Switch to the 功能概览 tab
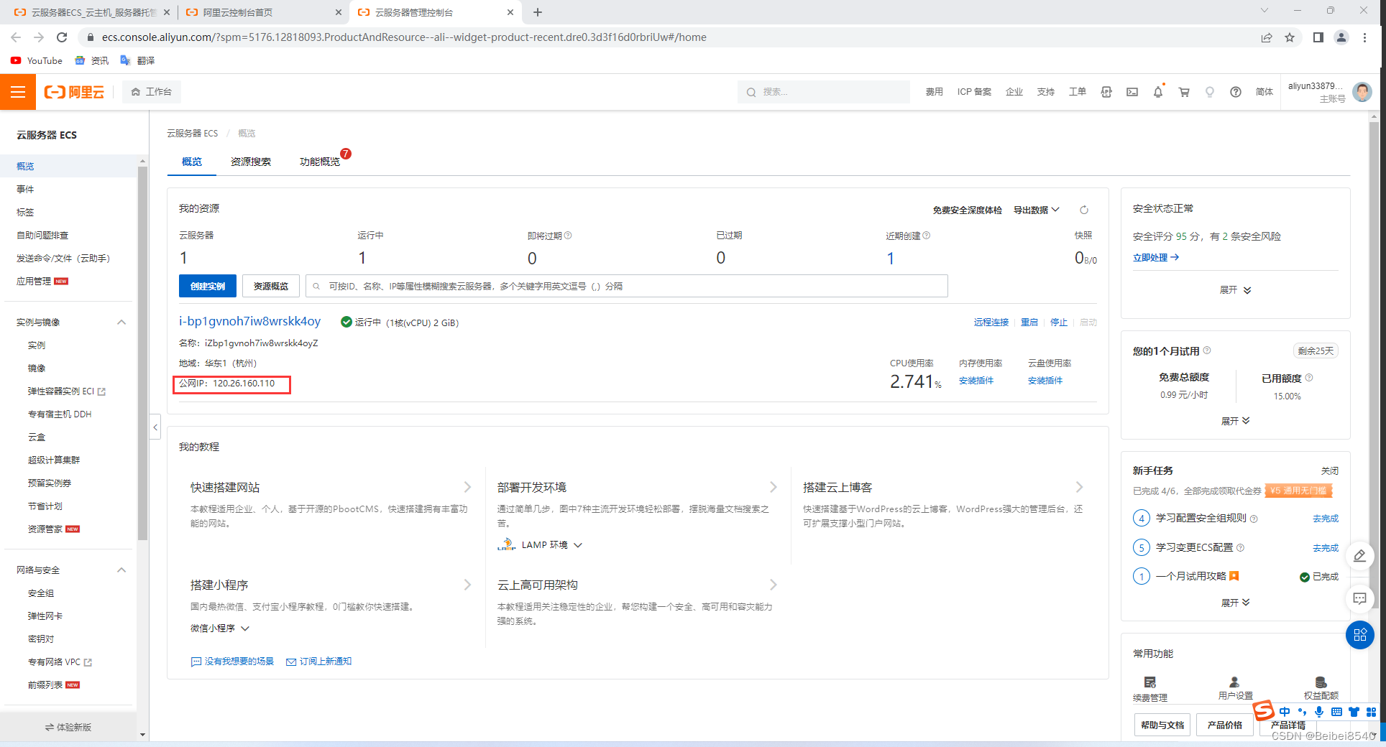This screenshot has width=1386, height=747. pos(320,162)
